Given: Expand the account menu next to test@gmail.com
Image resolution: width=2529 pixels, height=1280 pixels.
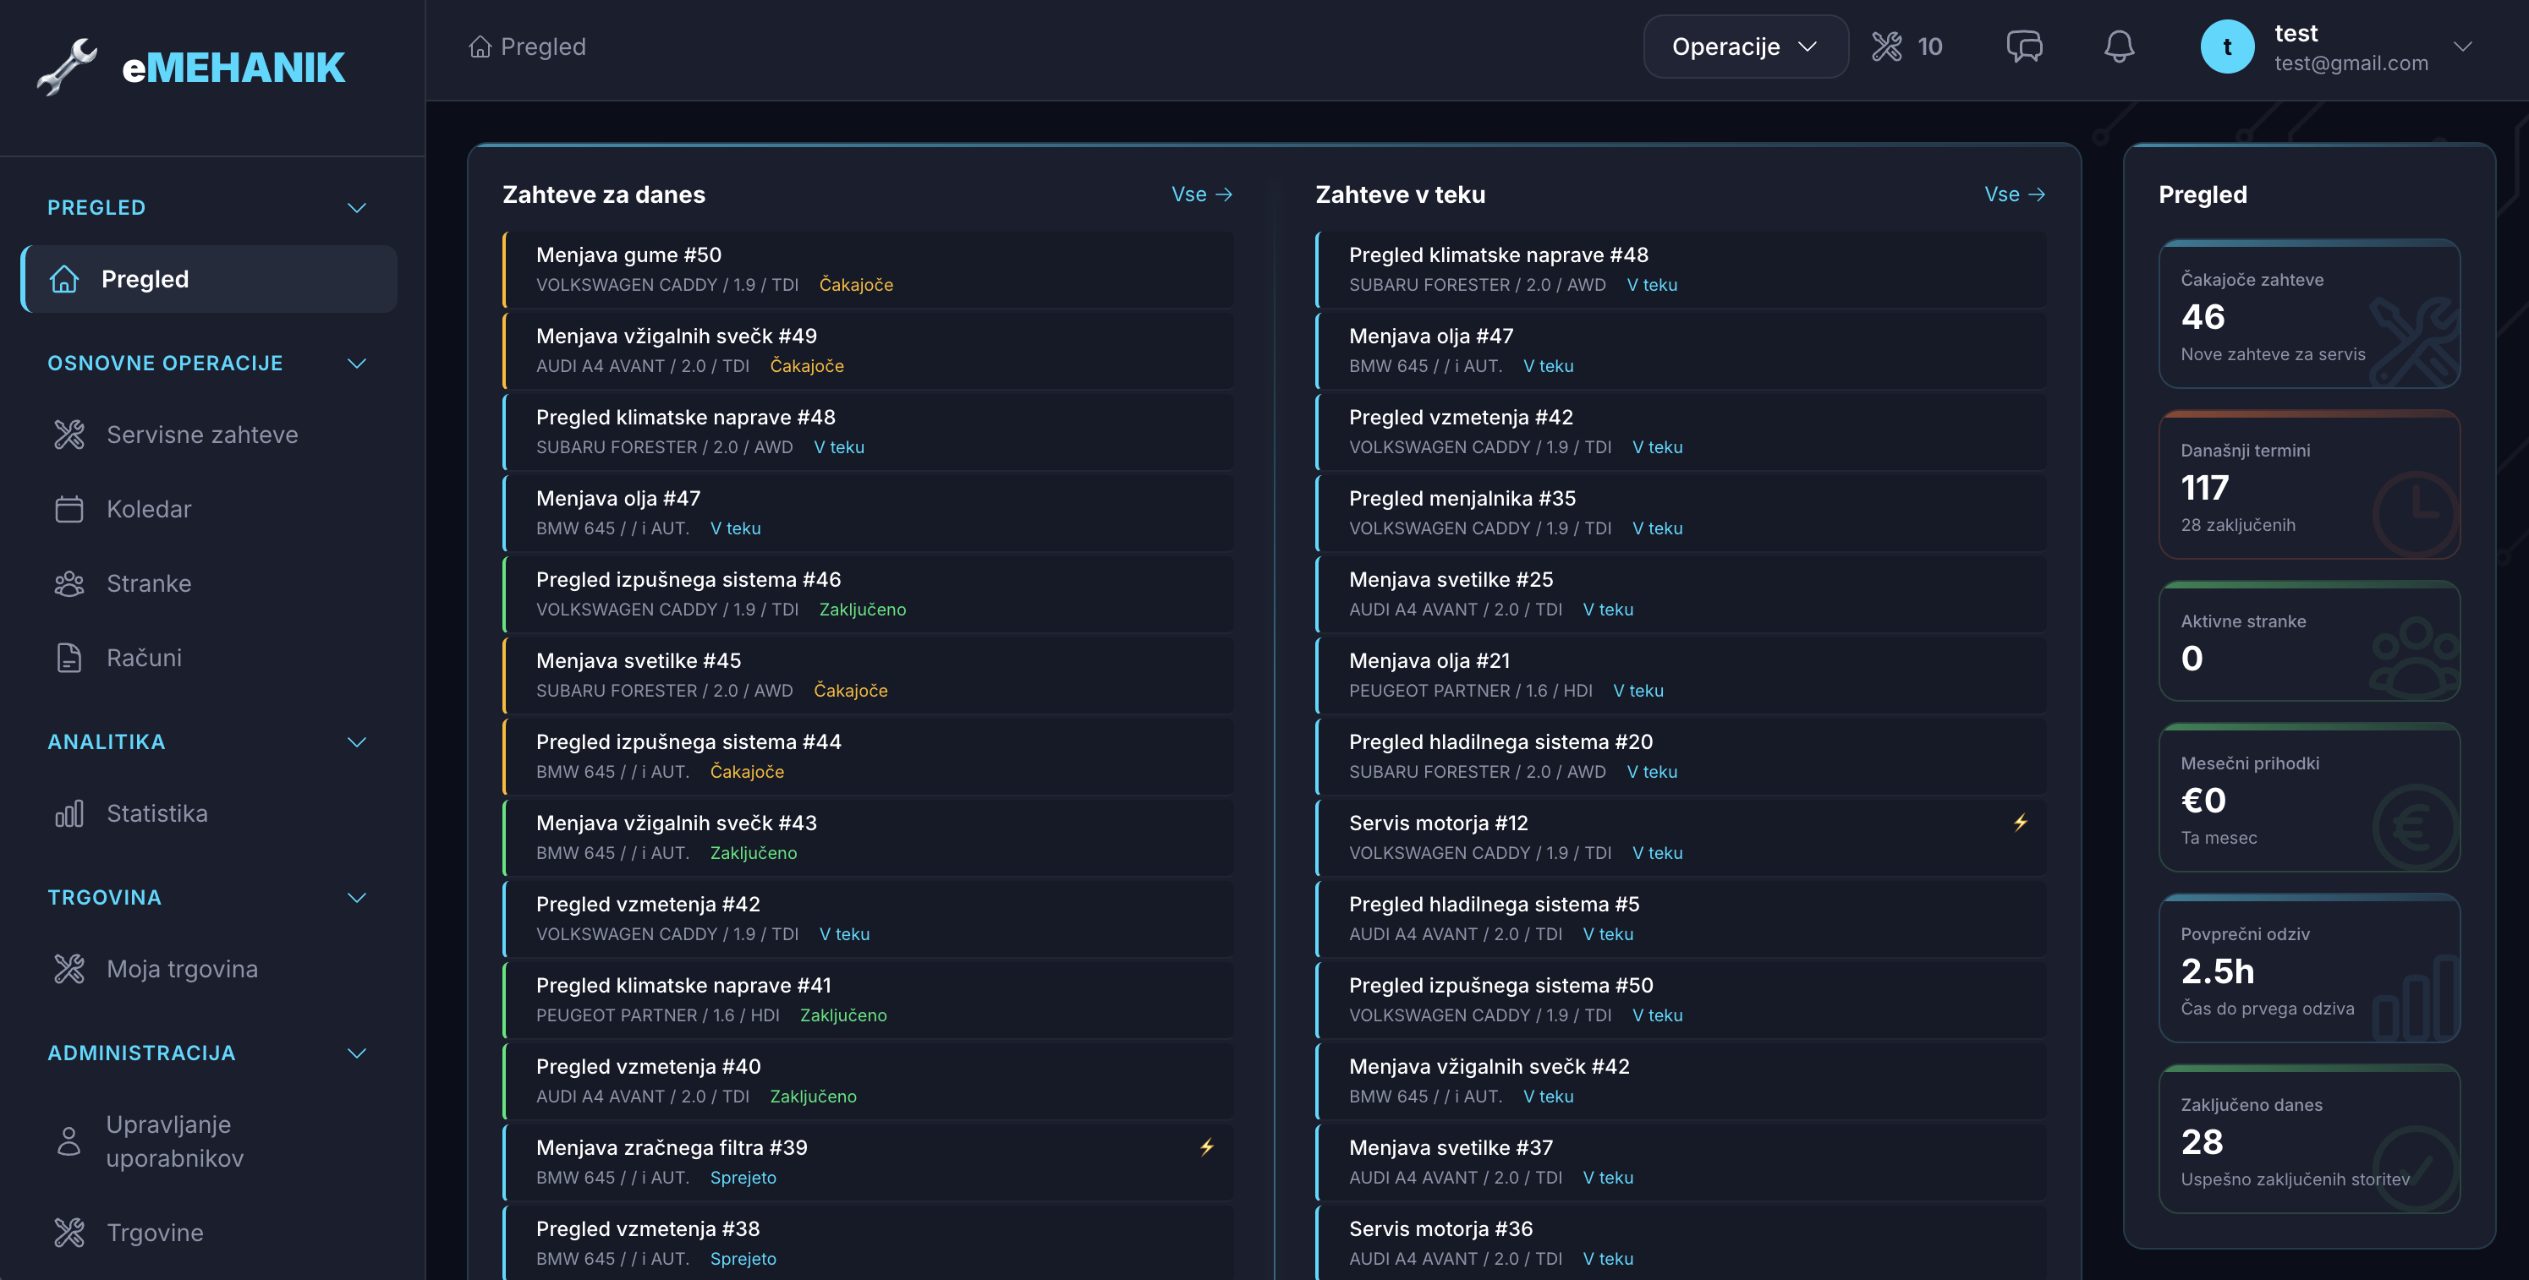Looking at the screenshot, I should coord(2466,46).
